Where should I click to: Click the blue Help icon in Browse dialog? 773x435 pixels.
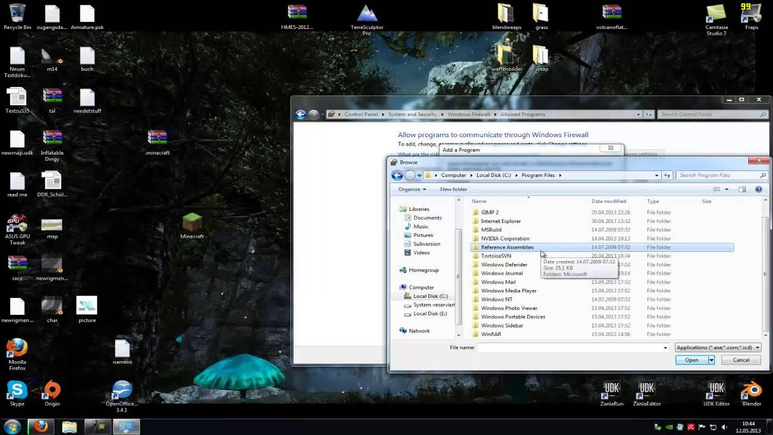(759, 189)
